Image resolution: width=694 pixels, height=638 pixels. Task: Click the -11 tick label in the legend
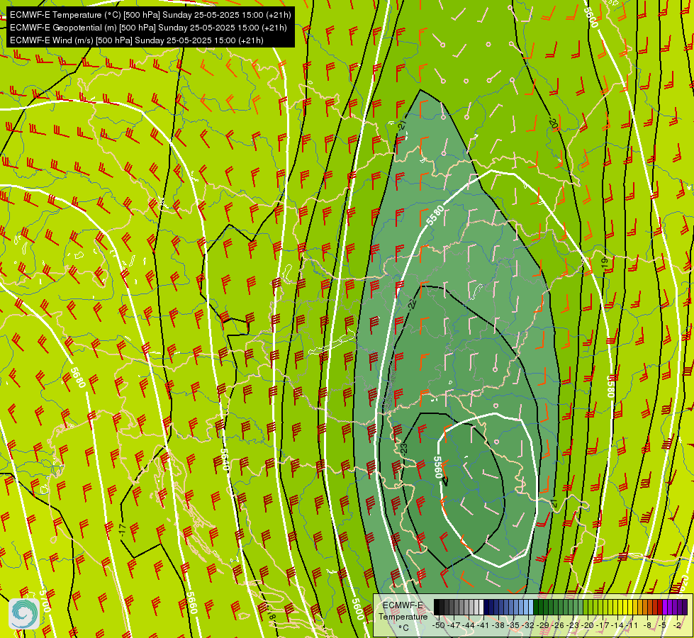point(632,626)
